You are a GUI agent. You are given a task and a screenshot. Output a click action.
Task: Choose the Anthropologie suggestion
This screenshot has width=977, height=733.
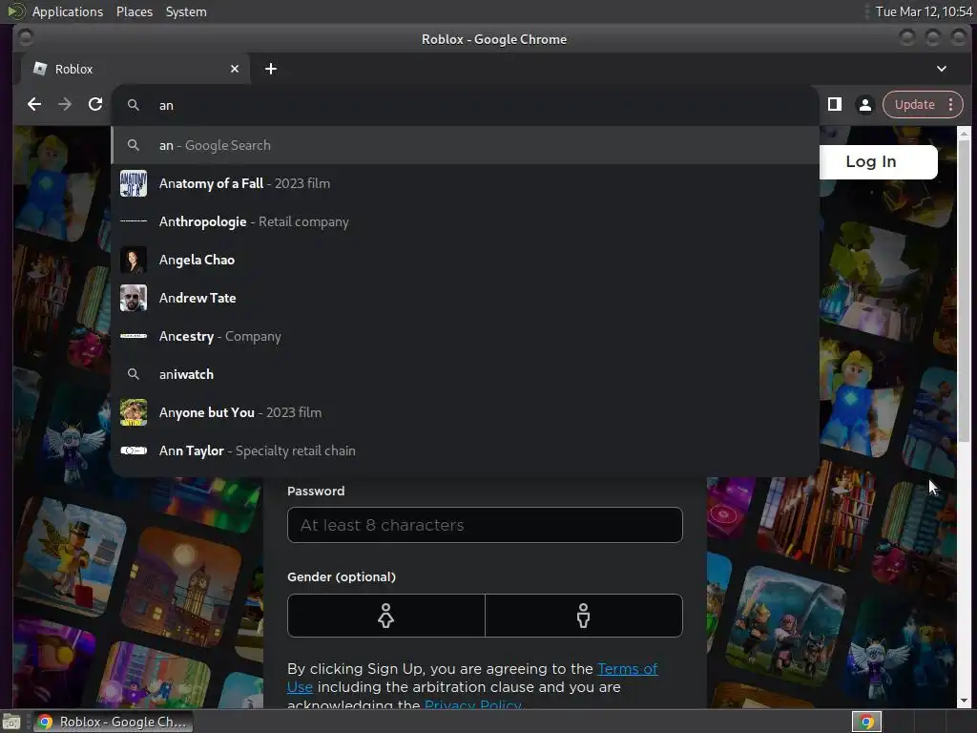pyautogui.click(x=465, y=221)
